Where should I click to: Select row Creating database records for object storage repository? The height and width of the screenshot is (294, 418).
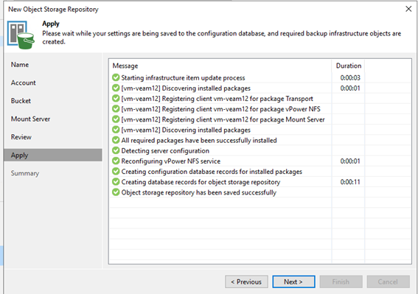point(260,181)
